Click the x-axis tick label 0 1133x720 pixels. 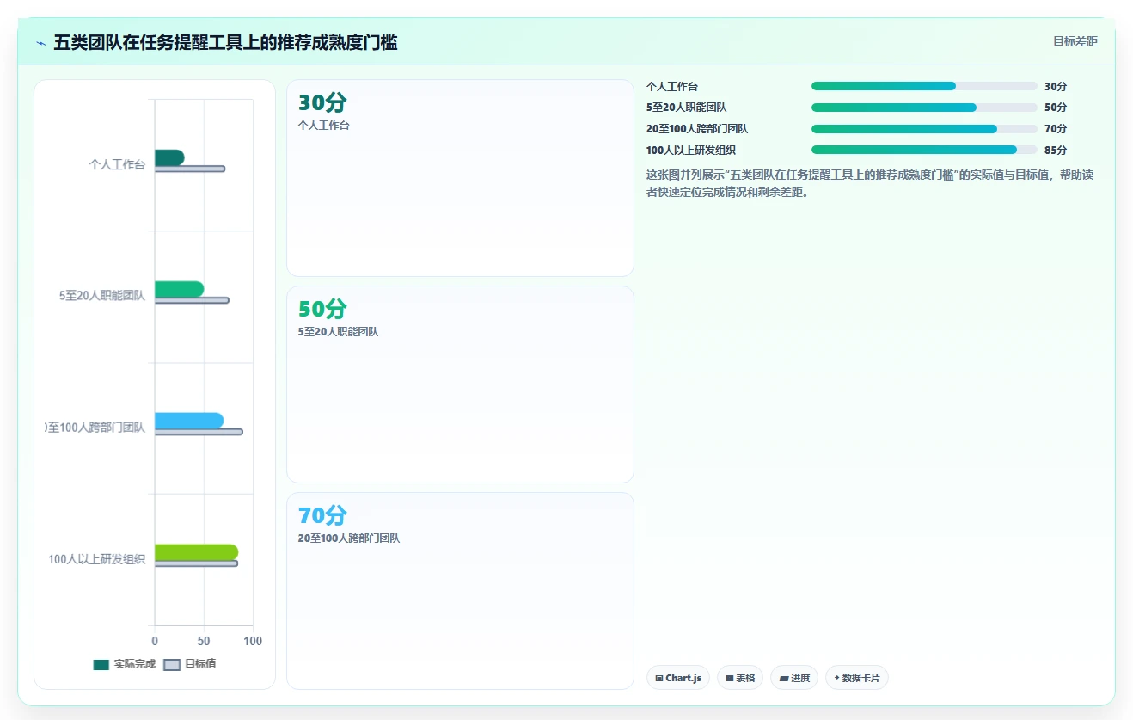pyautogui.click(x=155, y=641)
